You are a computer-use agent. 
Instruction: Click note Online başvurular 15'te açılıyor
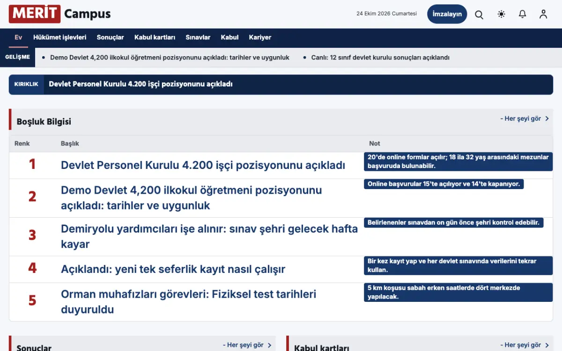[444, 184]
